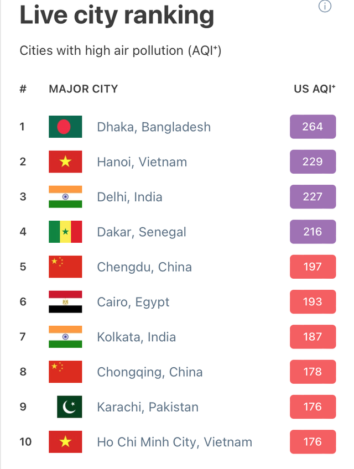Click the Pakistan flag icon
The height and width of the screenshot is (469, 354).
69,407
